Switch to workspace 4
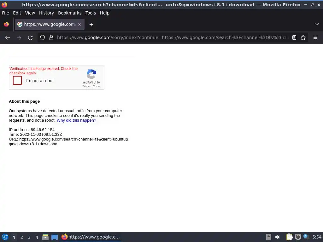This screenshot has width=323, height=242. 37,237
